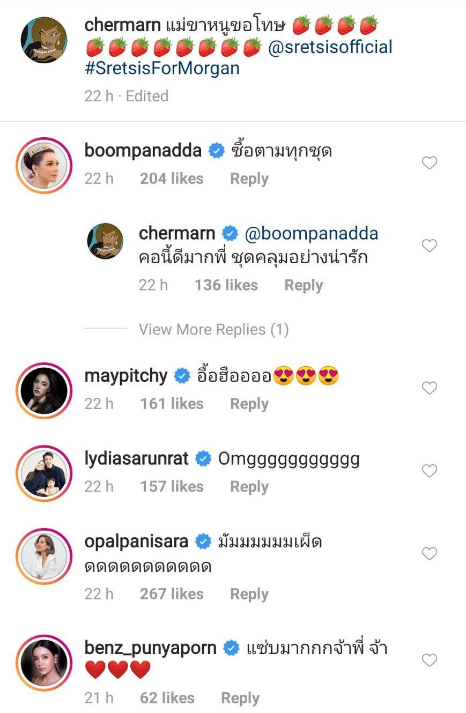Open the #SretsisForMorgan hashtag
The width and height of the screenshot is (466, 713).
[162, 69]
